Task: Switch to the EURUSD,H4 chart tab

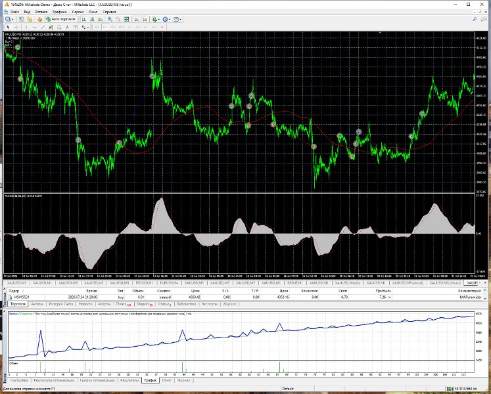Action: (169, 283)
